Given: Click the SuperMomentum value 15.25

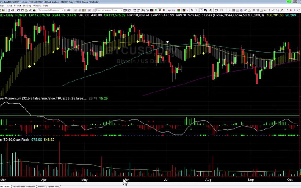Looking at the screenshot, I should 103,98.
